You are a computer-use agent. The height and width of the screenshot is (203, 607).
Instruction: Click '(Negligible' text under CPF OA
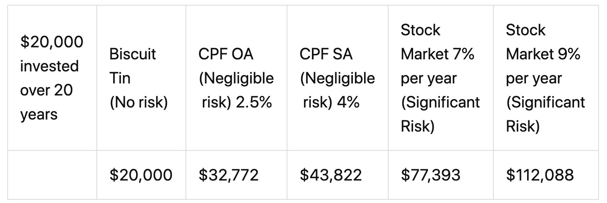236,79
